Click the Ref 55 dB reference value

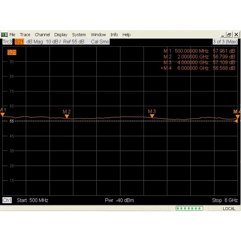point(74,42)
